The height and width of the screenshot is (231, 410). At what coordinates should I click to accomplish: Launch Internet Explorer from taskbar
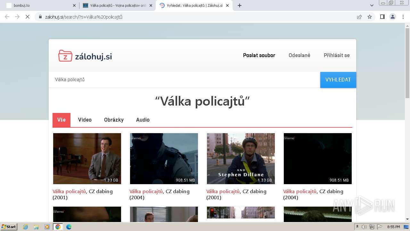tap(25, 227)
